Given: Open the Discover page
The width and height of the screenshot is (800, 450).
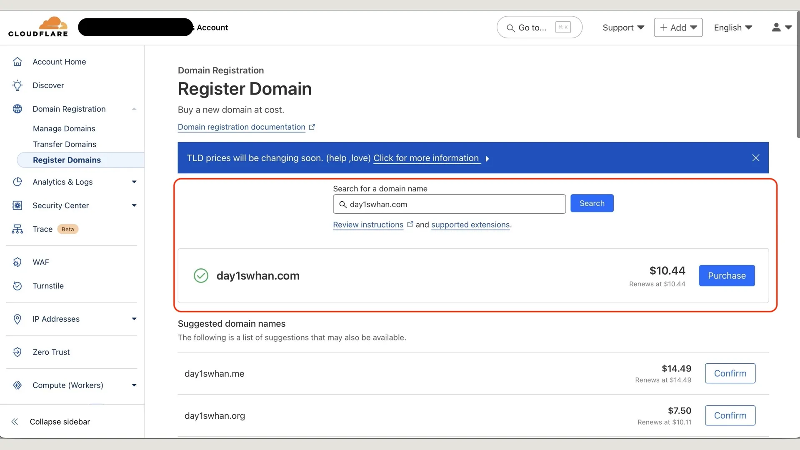Looking at the screenshot, I should (x=48, y=85).
